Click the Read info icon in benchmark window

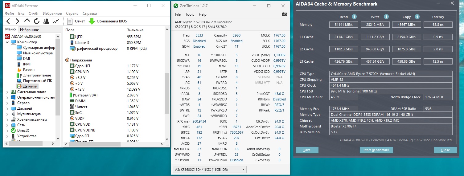(354, 17)
